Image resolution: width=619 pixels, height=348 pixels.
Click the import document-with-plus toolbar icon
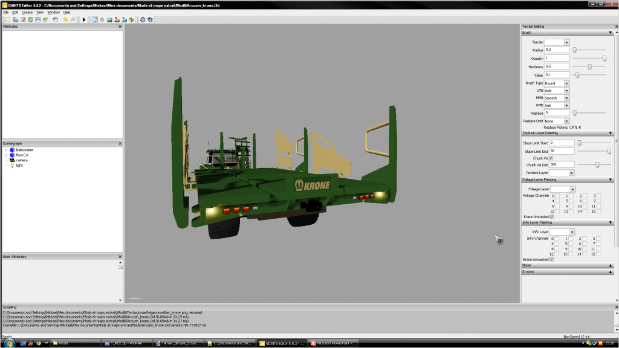[55, 20]
